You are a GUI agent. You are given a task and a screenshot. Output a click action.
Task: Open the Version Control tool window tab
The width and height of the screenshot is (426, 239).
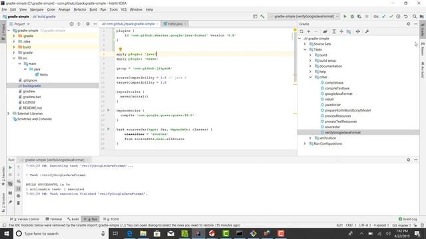click(x=25, y=219)
